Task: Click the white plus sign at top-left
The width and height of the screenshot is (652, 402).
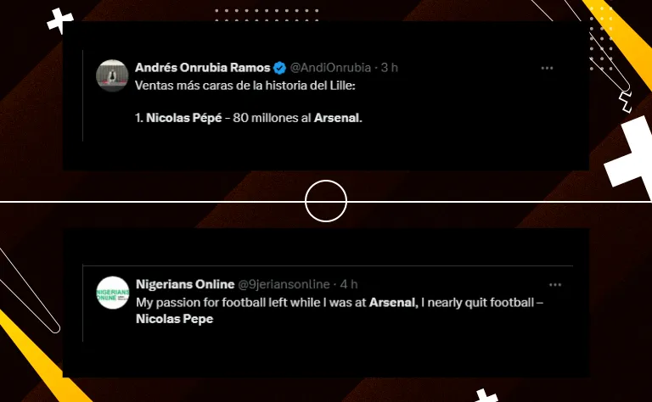Action: point(59,20)
